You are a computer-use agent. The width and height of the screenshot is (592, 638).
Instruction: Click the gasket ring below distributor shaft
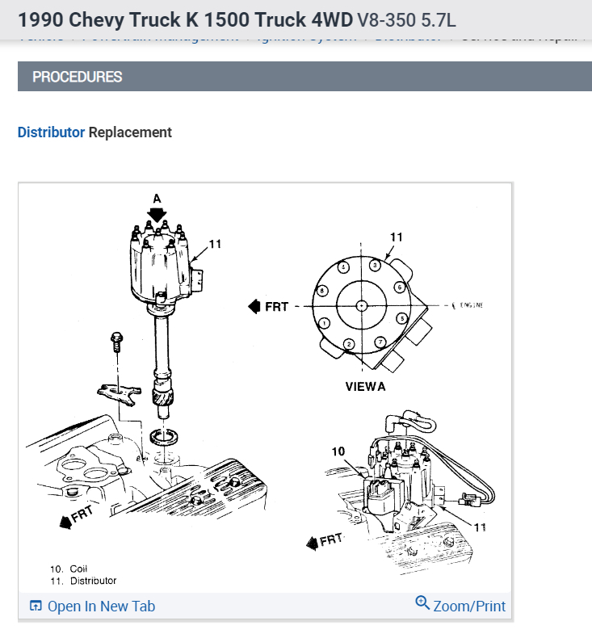click(x=164, y=437)
